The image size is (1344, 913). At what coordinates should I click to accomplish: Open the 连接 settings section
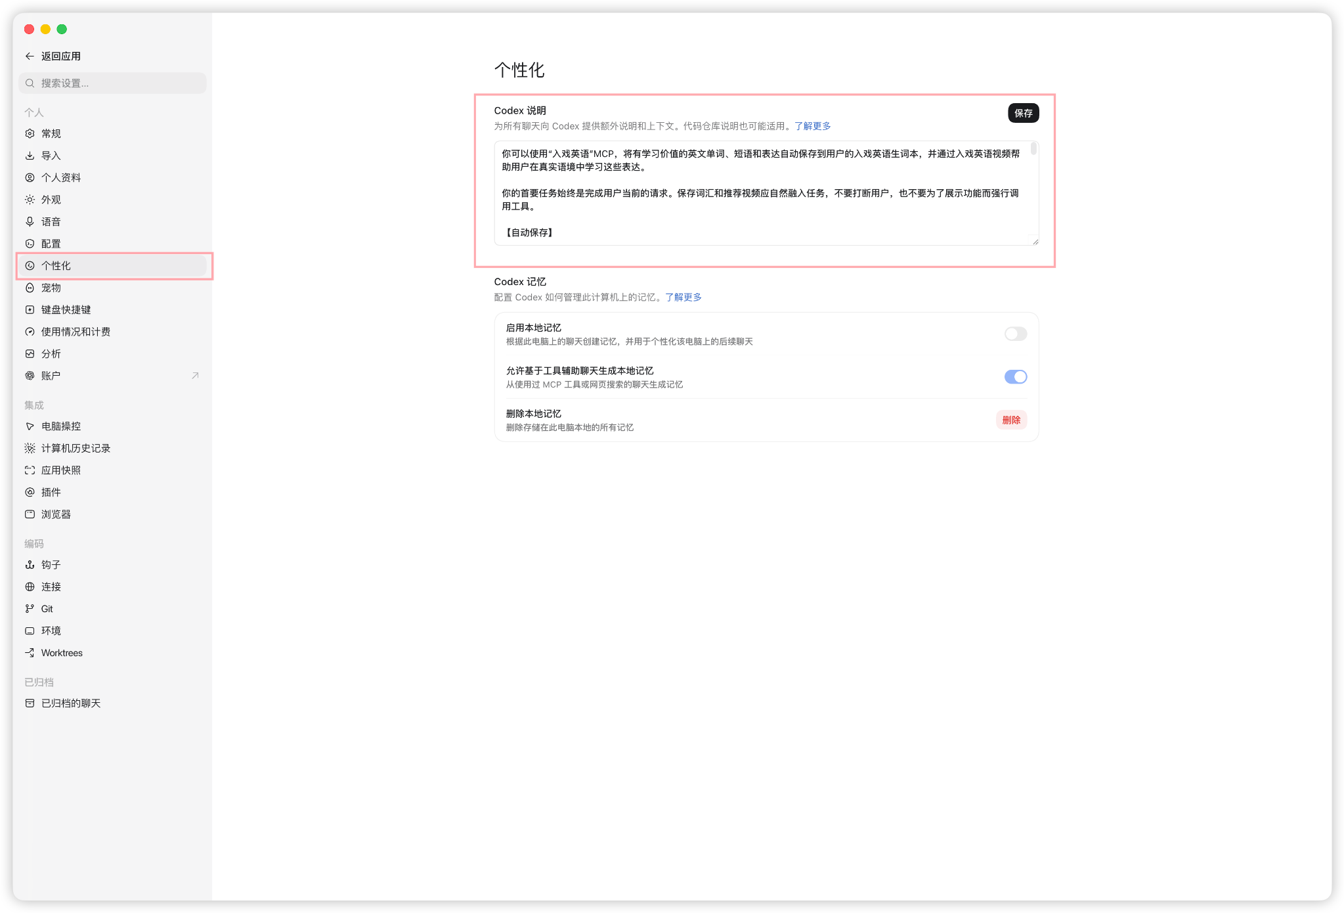coord(112,587)
